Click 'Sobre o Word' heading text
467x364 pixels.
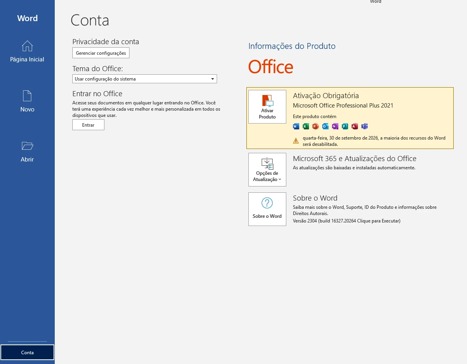[315, 198]
